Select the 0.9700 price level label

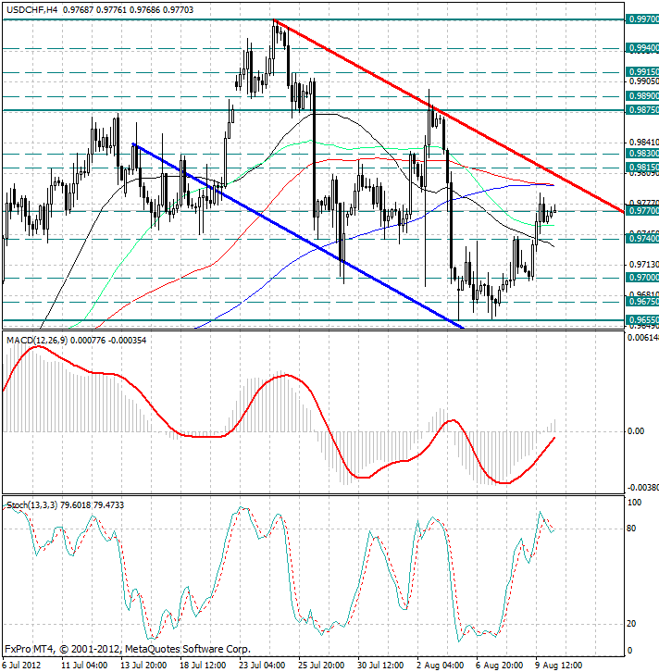coord(642,278)
